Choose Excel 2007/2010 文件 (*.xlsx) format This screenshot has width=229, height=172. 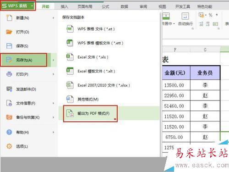(104, 85)
